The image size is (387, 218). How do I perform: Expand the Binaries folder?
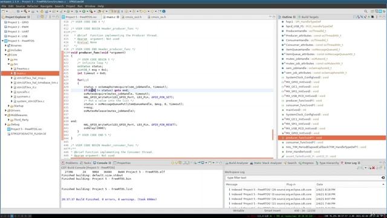coord(5,45)
